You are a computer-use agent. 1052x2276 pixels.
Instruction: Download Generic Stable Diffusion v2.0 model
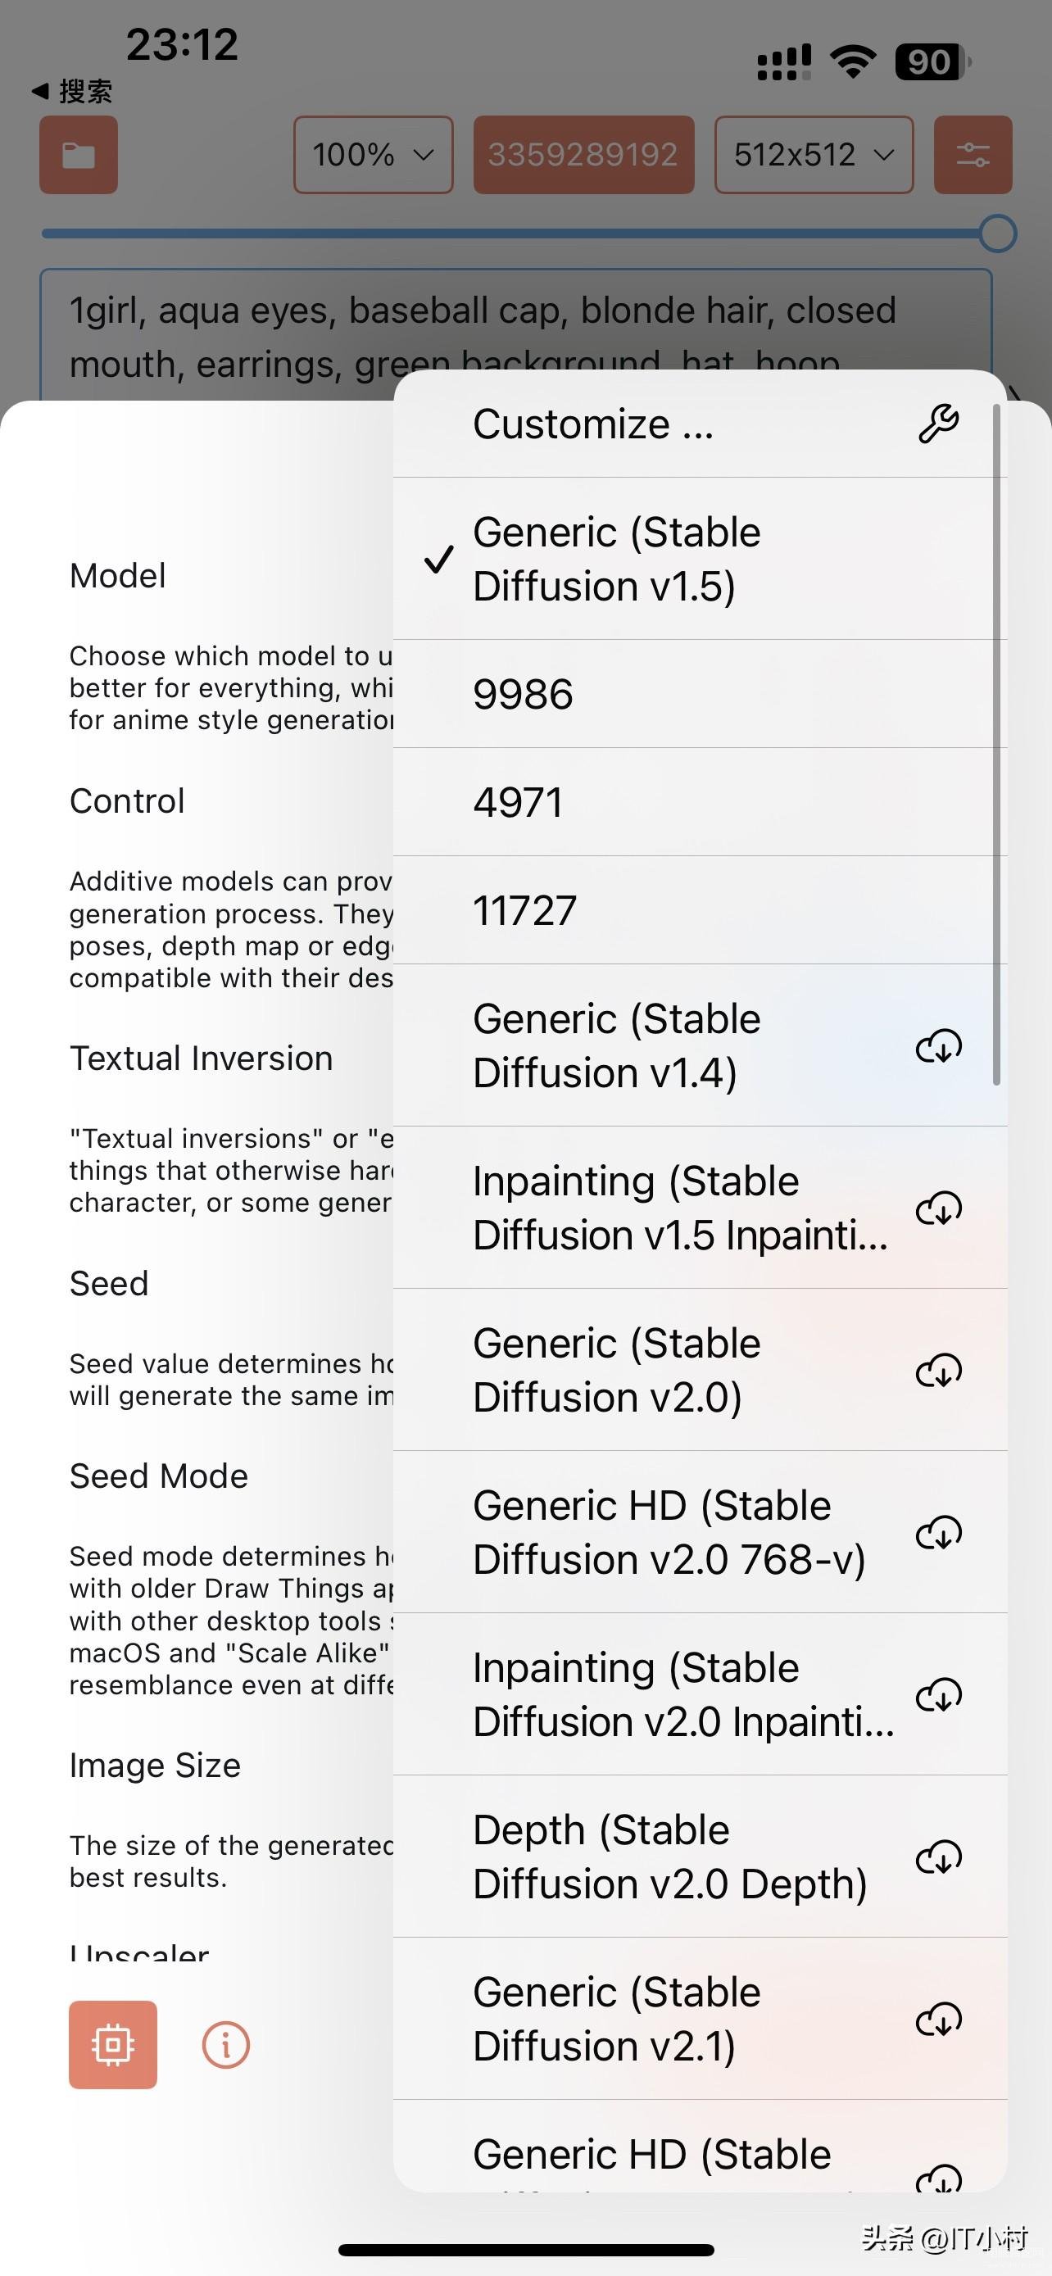click(938, 1371)
